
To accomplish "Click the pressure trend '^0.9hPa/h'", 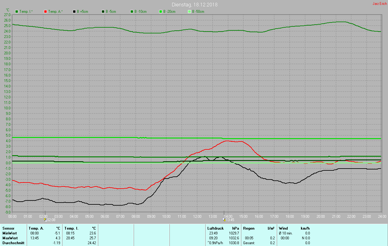I will click(216, 243).
